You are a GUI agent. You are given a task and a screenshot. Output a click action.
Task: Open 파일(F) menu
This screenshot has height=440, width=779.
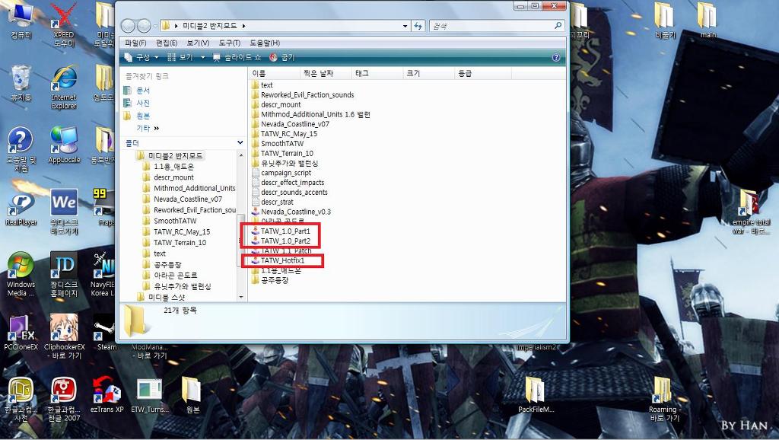[135, 43]
